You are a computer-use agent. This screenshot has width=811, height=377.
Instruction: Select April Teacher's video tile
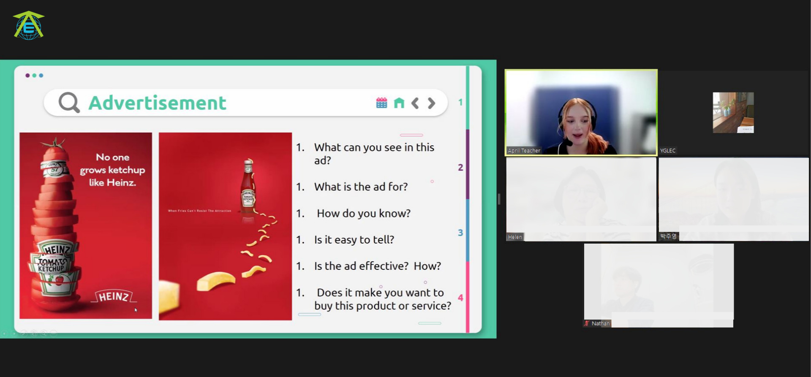[x=581, y=113]
